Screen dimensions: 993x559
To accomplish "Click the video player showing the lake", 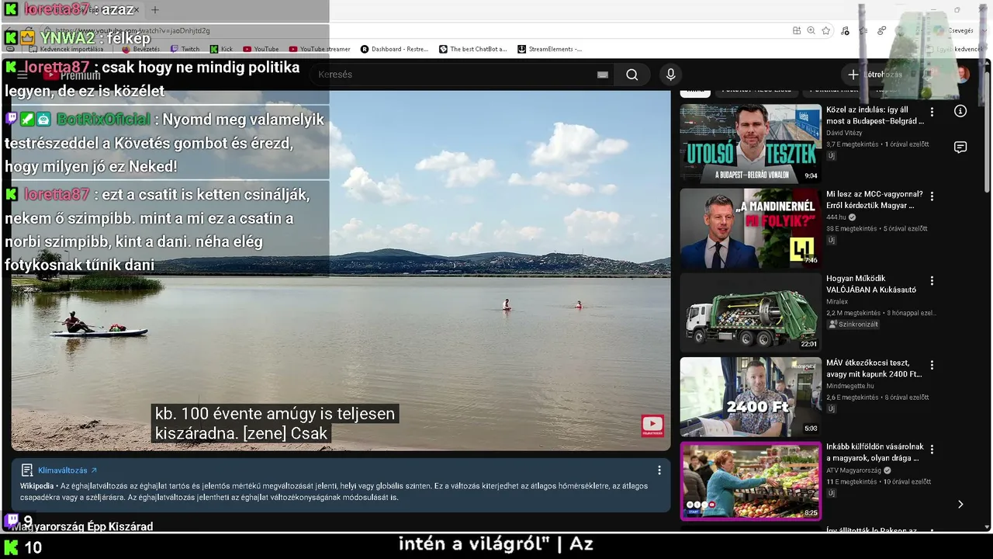I will [341, 270].
